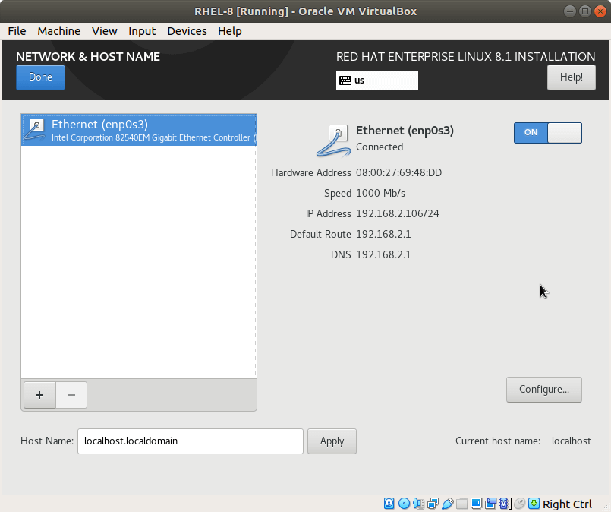Image resolution: width=611 pixels, height=512 pixels.
Task: Click the Ethernet cable icon in device list
Action: 35,130
